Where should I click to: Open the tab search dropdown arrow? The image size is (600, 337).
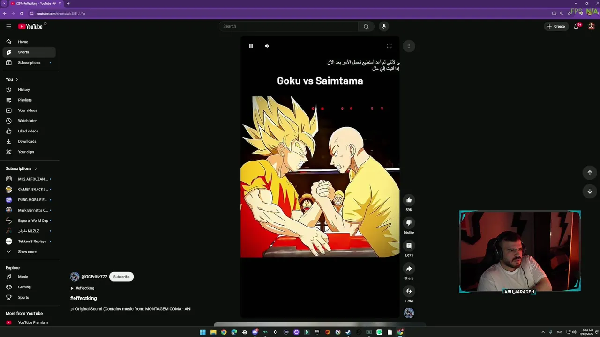coord(4,3)
